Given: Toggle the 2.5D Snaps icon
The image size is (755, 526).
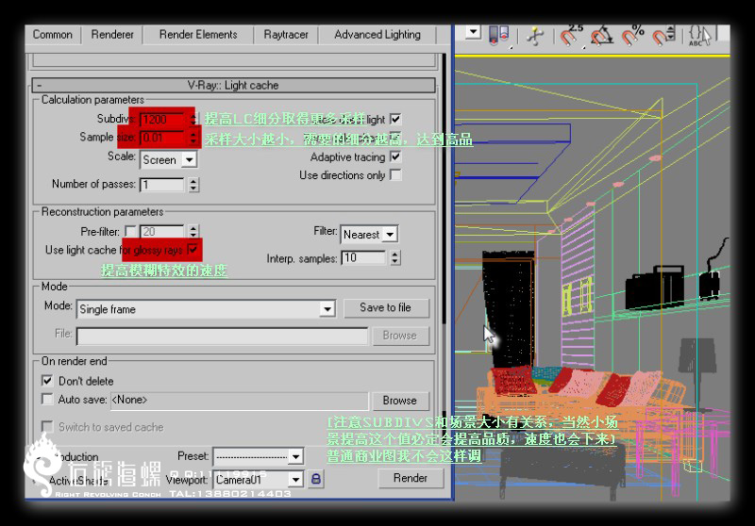Looking at the screenshot, I should point(572,36).
